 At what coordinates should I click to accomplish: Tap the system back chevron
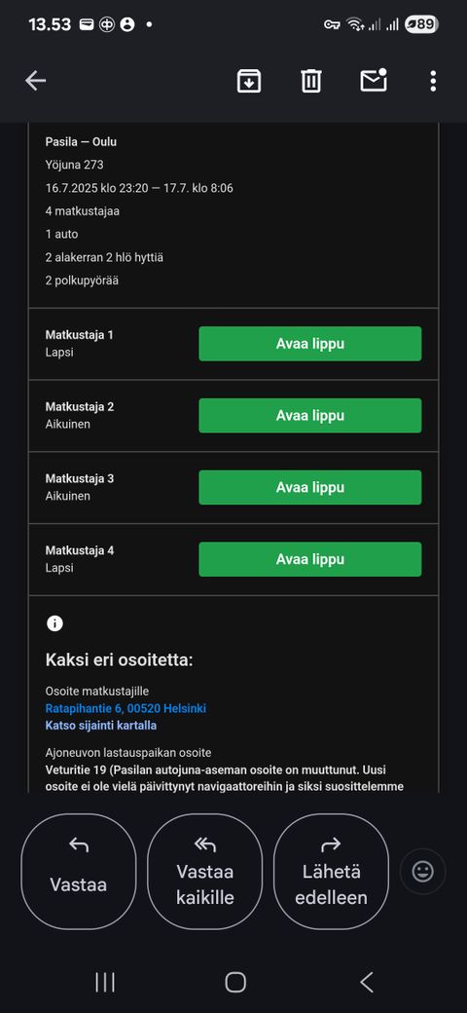point(367,982)
